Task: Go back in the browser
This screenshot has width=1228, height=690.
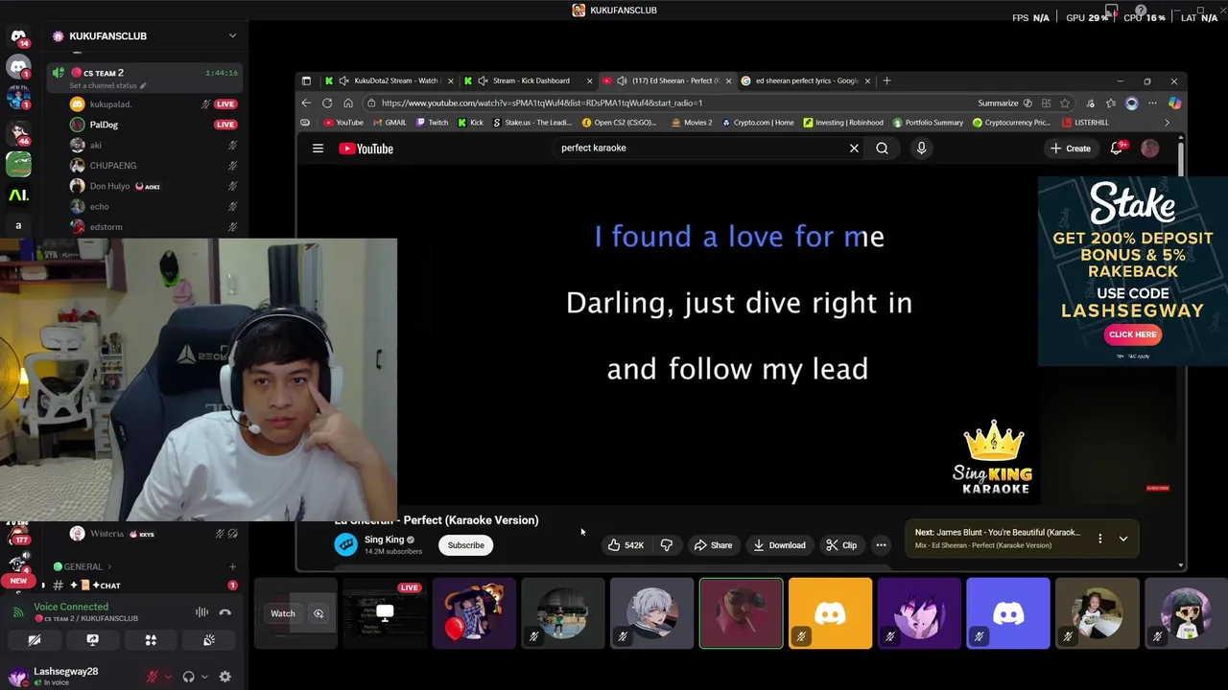Action: pyautogui.click(x=306, y=103)
